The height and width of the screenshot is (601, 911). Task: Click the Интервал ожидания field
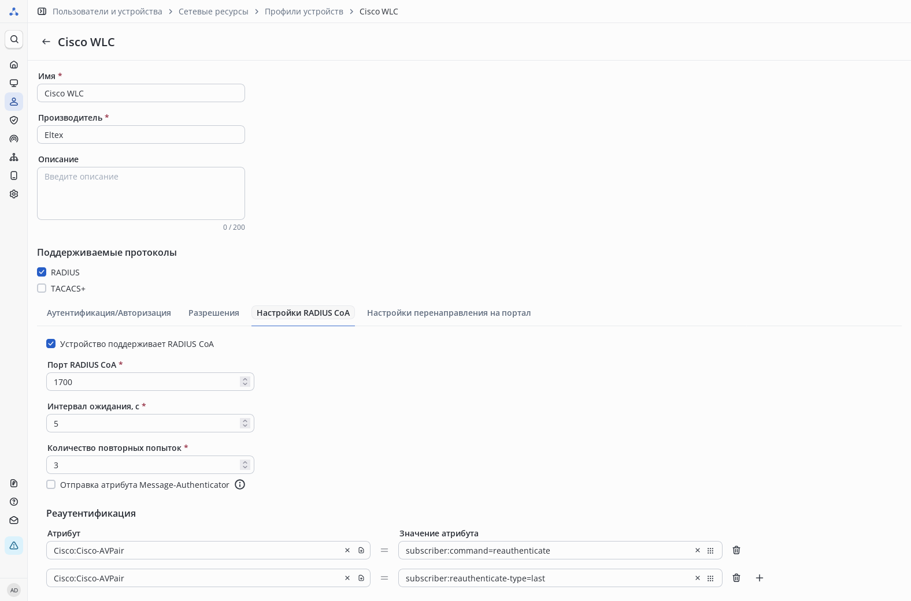click(150, 423)
